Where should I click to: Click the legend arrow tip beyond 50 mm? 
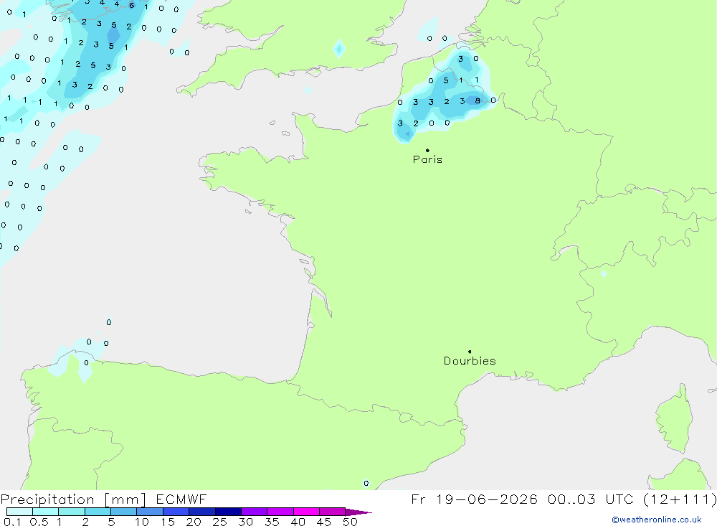(359, 512)
